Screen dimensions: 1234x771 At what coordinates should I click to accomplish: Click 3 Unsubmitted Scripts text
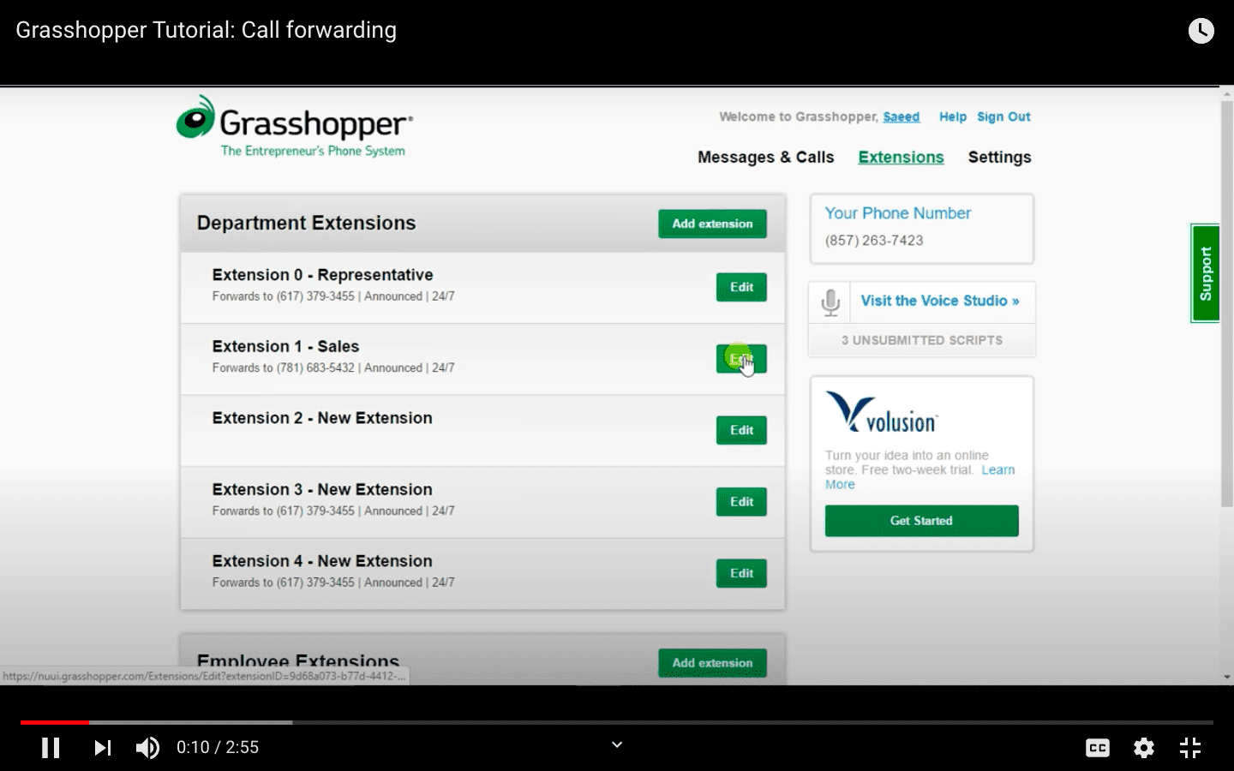[921, 340]
